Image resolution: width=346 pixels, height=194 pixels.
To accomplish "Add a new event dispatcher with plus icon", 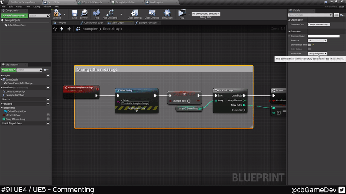I will (x=48, y=123).
